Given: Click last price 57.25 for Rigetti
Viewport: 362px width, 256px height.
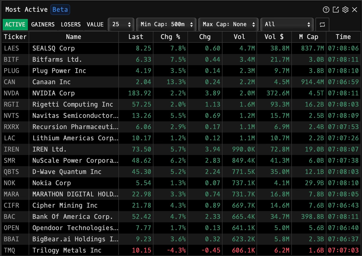Looking at the screenshot, I should pyautogui.click(x=141, y=104).
